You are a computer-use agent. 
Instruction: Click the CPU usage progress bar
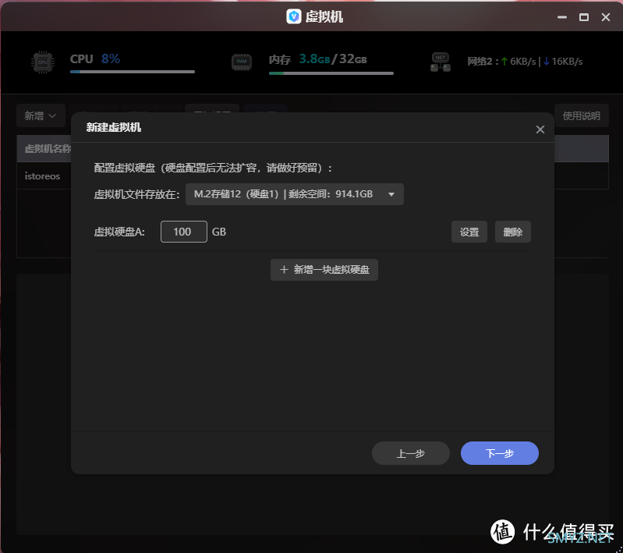(133, 72)
